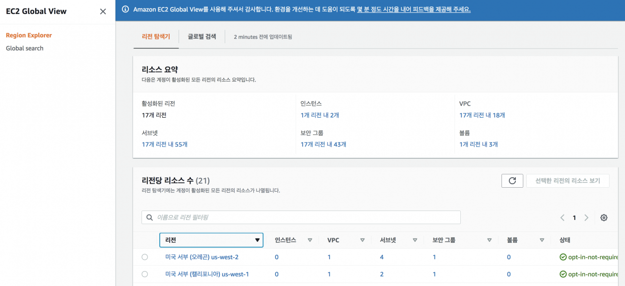This screenshot has width=625, height=286.
Task: Select the us-west-2 region radio button
Action: pyautogui.click(x=144, y=257)
